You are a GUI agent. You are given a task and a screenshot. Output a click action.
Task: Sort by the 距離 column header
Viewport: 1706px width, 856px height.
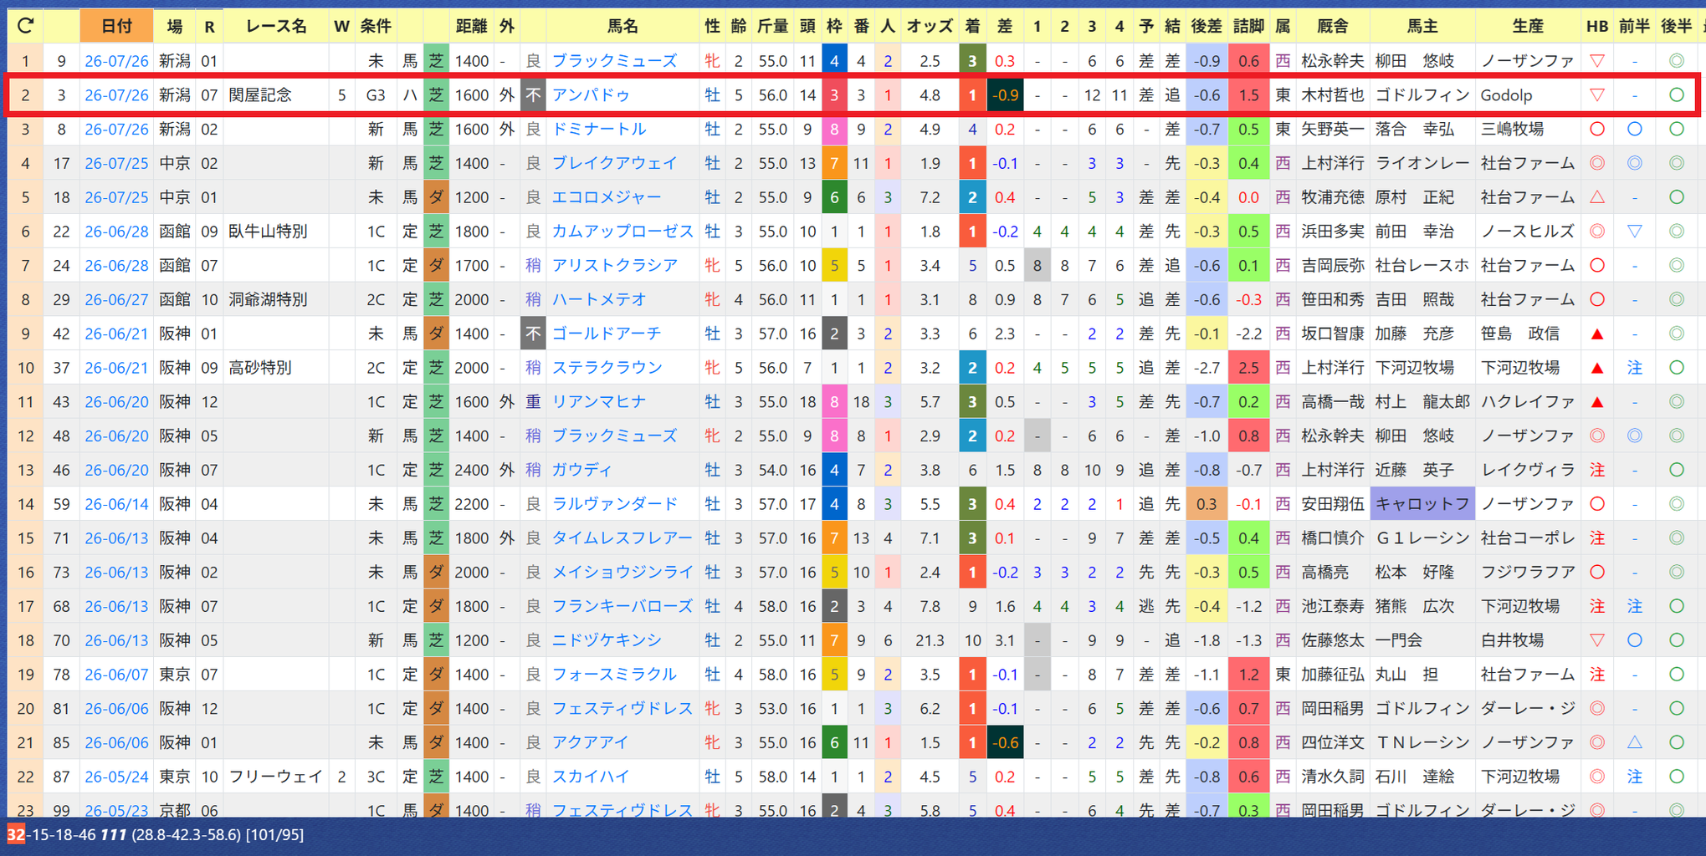point(471,26)
